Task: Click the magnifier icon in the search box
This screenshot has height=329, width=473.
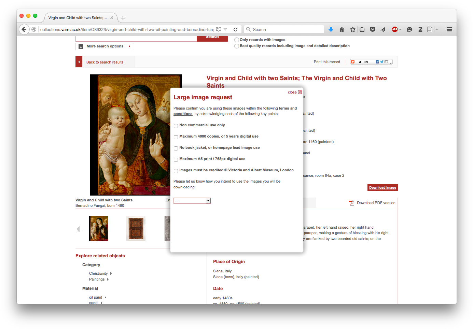Action: click(x=249, y=29)
